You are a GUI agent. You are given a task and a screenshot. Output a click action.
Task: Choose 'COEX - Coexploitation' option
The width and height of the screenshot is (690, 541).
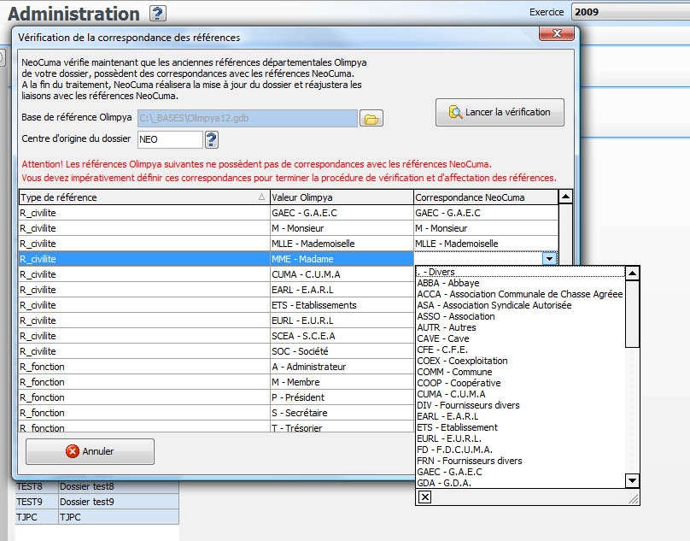point(520,361)
